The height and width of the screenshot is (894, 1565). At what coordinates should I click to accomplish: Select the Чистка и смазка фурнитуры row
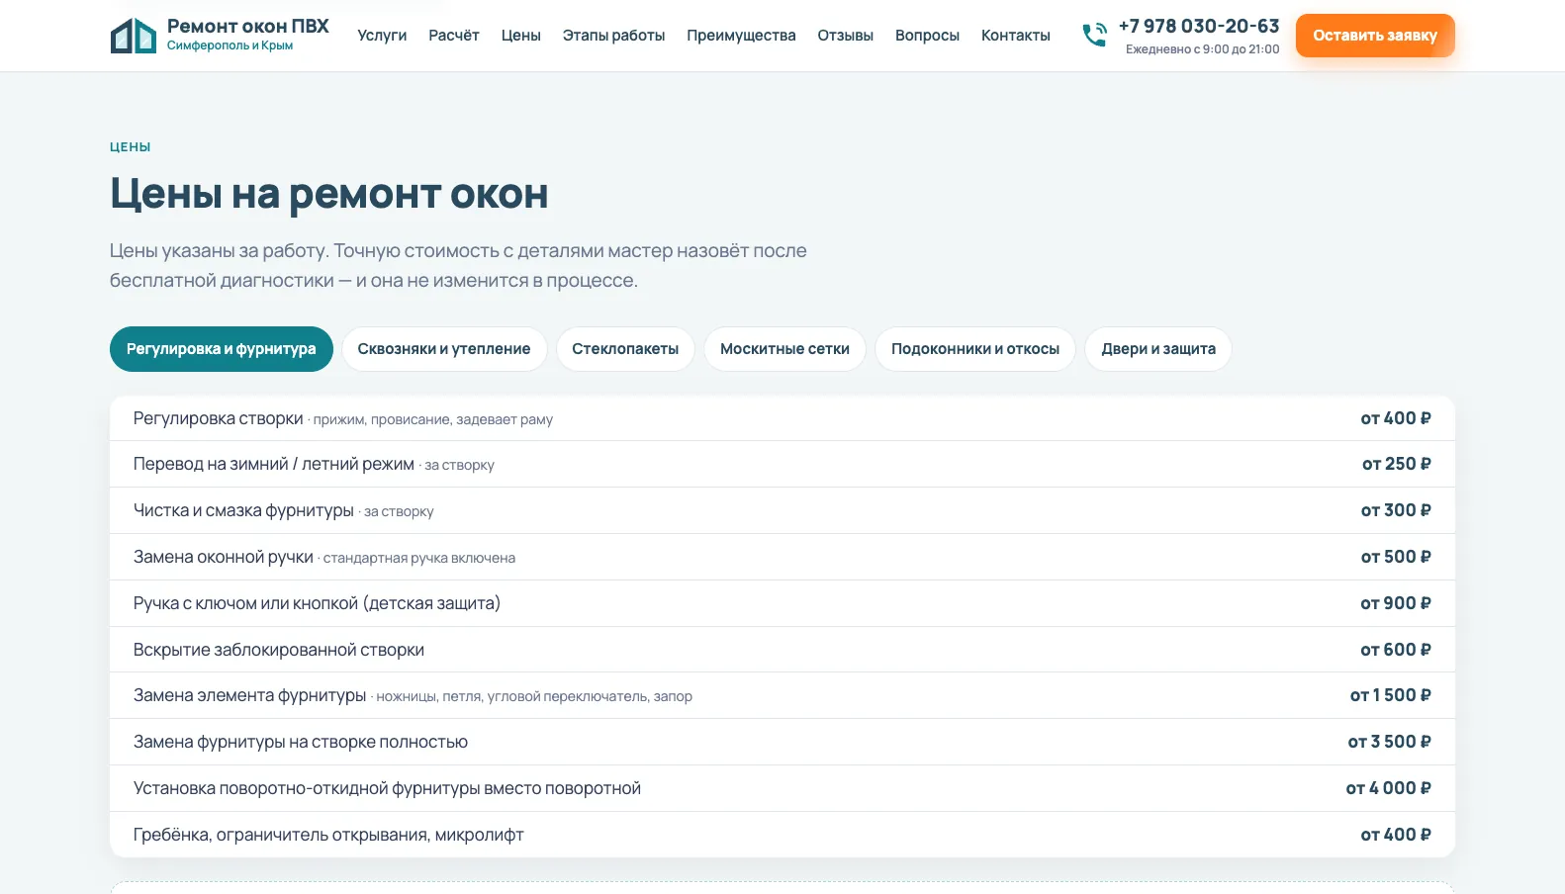[782, 510]
